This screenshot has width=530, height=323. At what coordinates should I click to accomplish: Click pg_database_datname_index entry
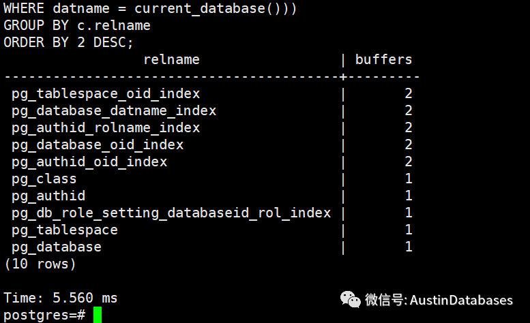tap(114, 110)
